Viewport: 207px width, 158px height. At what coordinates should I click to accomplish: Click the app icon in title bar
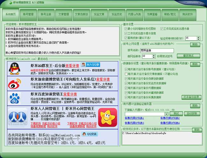(11, 3)
